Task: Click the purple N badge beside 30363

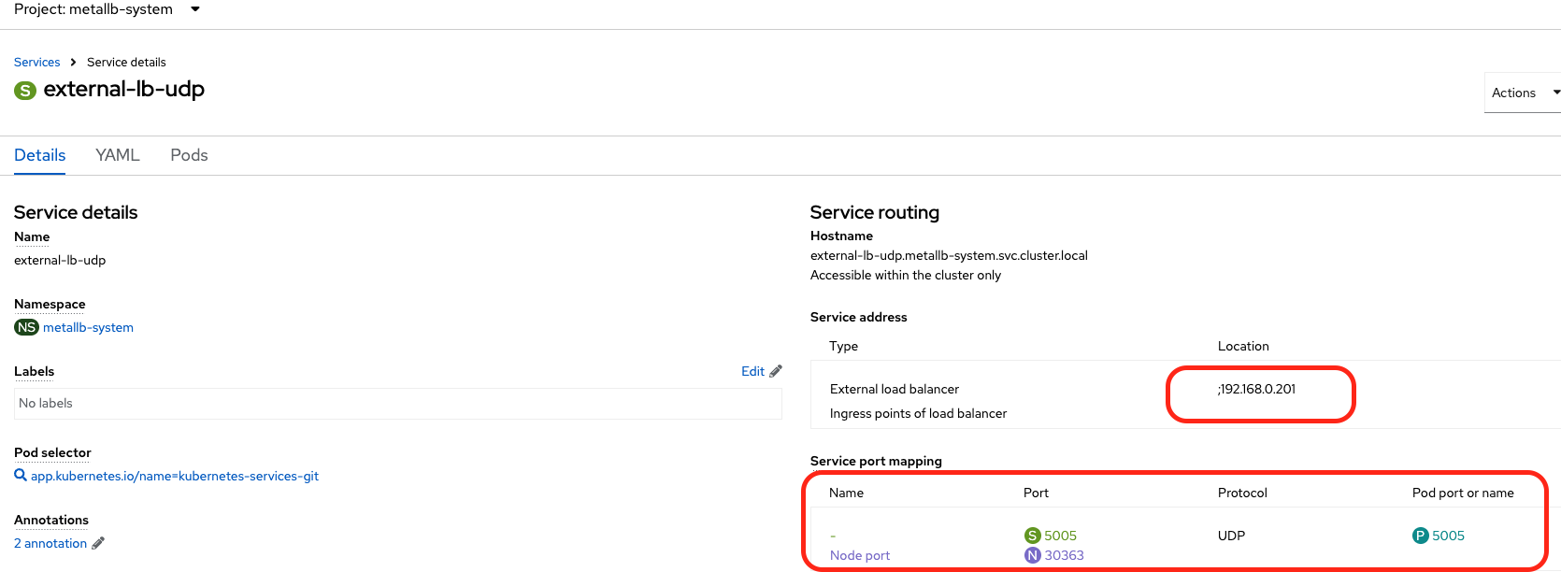Action: click(x=1032, y=555)
